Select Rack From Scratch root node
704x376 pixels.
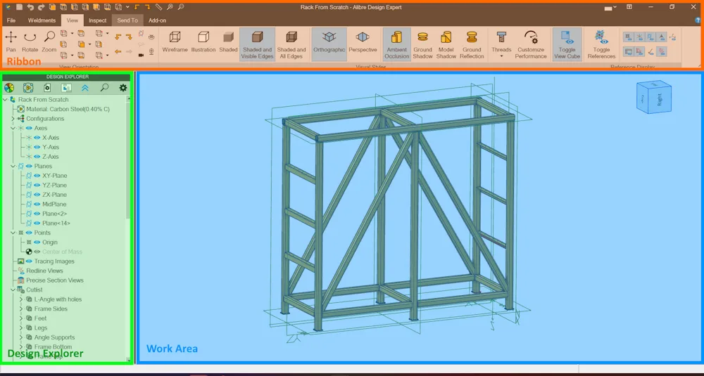43,100
